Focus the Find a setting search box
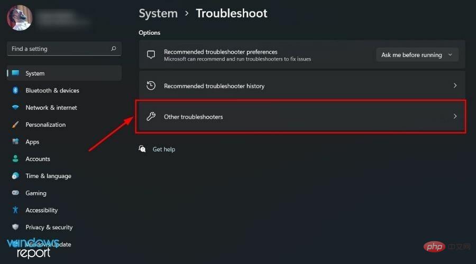This screenshot has width=476, height=264. click(x=64, y=49)
